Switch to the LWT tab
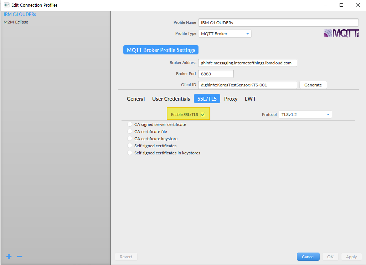The width and height of the screenshot is (366, 265). [250, 99]
